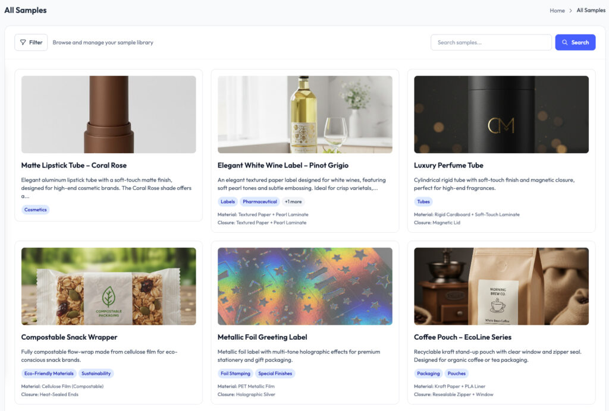
Task: Select the Pouches tag
Action: 457,374
